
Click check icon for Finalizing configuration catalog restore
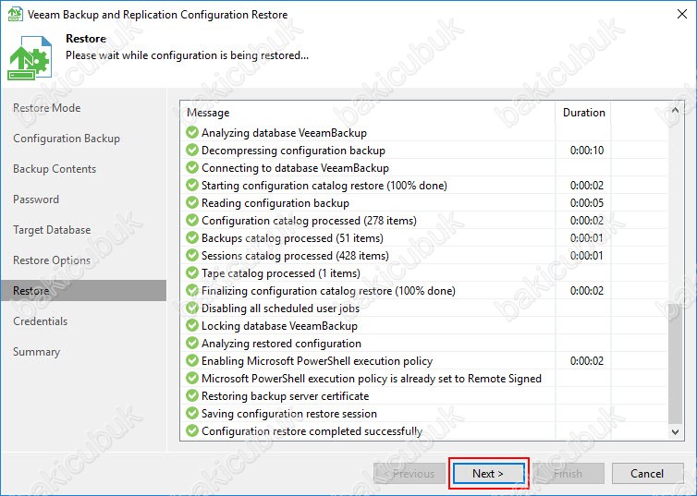tap(192, 290)
